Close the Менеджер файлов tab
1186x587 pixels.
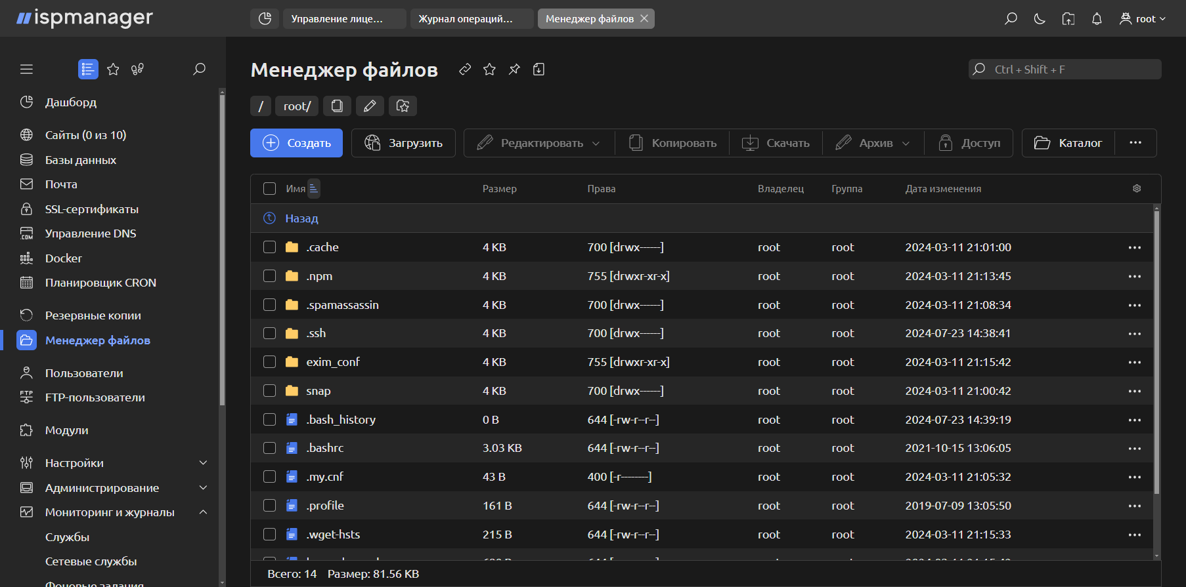tap(644, 18)
